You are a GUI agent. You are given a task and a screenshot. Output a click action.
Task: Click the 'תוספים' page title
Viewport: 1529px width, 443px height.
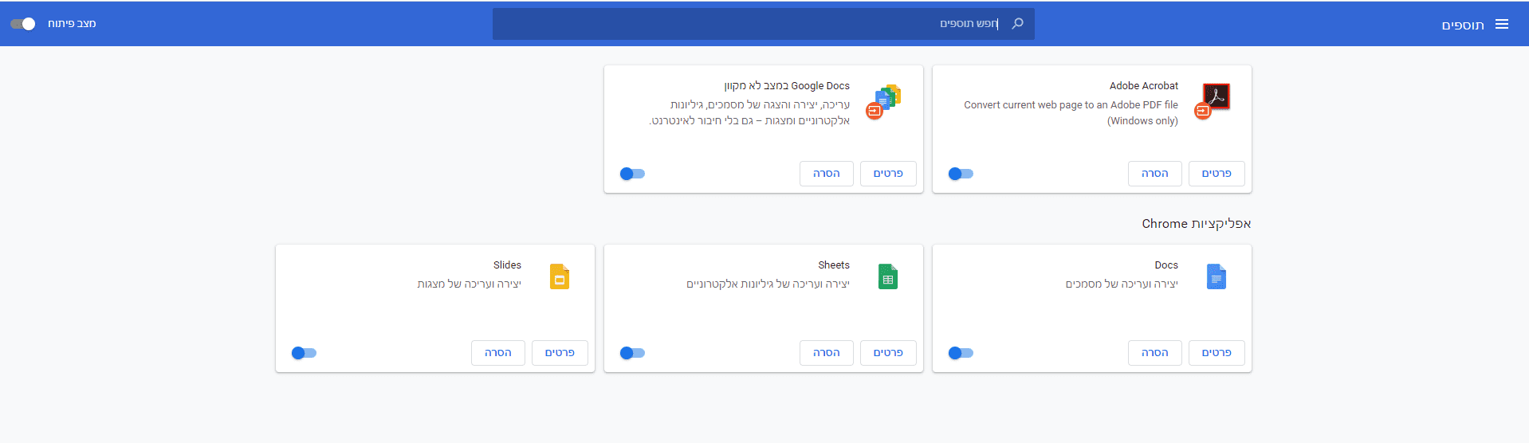tap(1463, 25)
